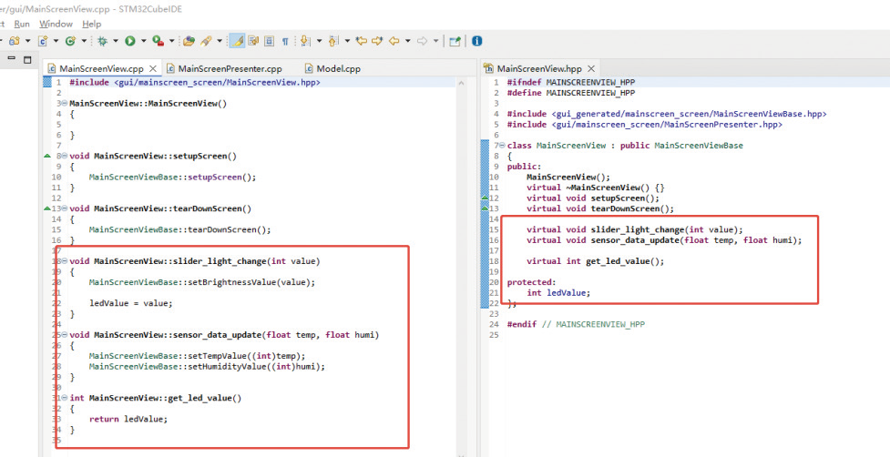Open the Back history dropdown arrow
Viewport: 890px width, 457px height.
point(407,41)
